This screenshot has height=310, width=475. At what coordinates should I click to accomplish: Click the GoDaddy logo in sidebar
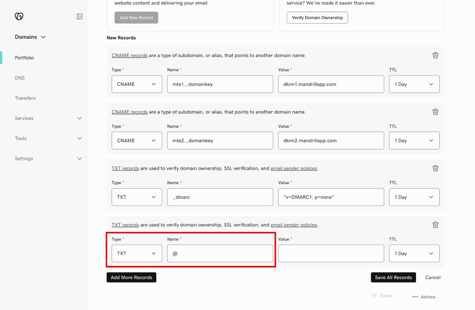point(19,16)
